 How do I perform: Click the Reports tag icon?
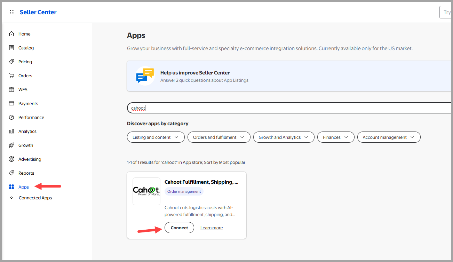11,173
